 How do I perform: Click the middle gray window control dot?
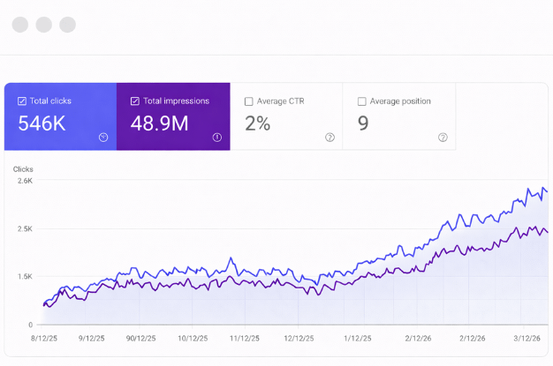(43, 25)
